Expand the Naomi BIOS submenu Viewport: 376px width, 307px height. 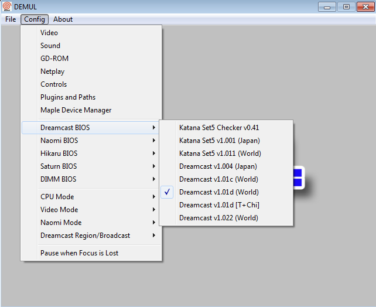91,141
